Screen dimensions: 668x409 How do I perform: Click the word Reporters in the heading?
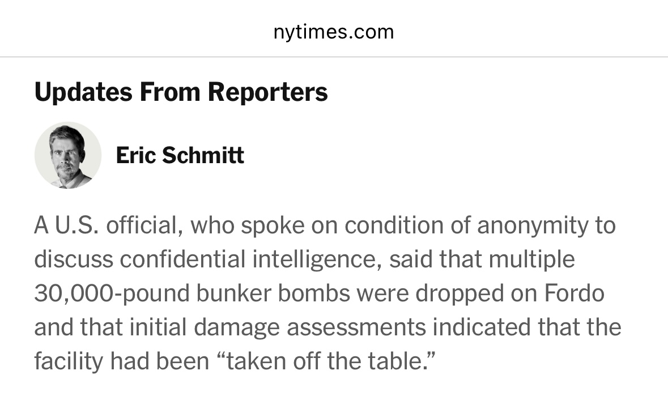coord(268,92)
